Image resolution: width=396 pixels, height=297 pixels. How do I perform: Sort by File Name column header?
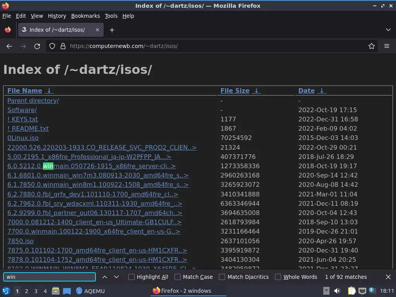click(x=25, y=90)
